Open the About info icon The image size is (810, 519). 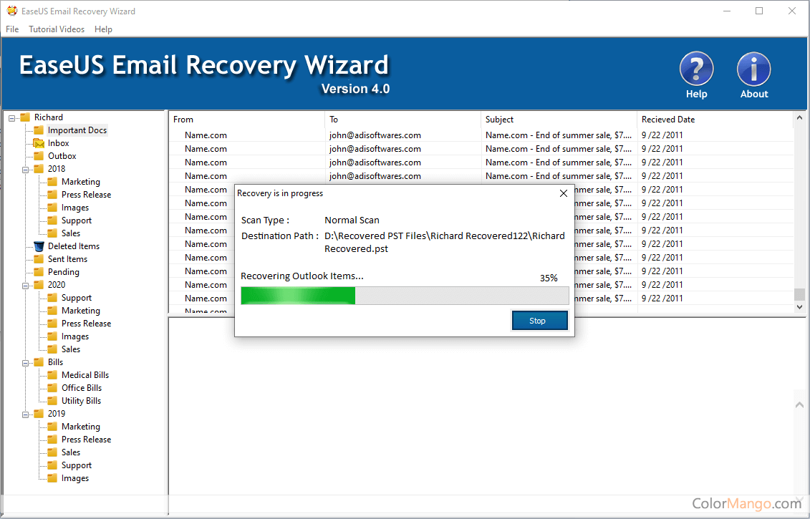pos(753,69)
